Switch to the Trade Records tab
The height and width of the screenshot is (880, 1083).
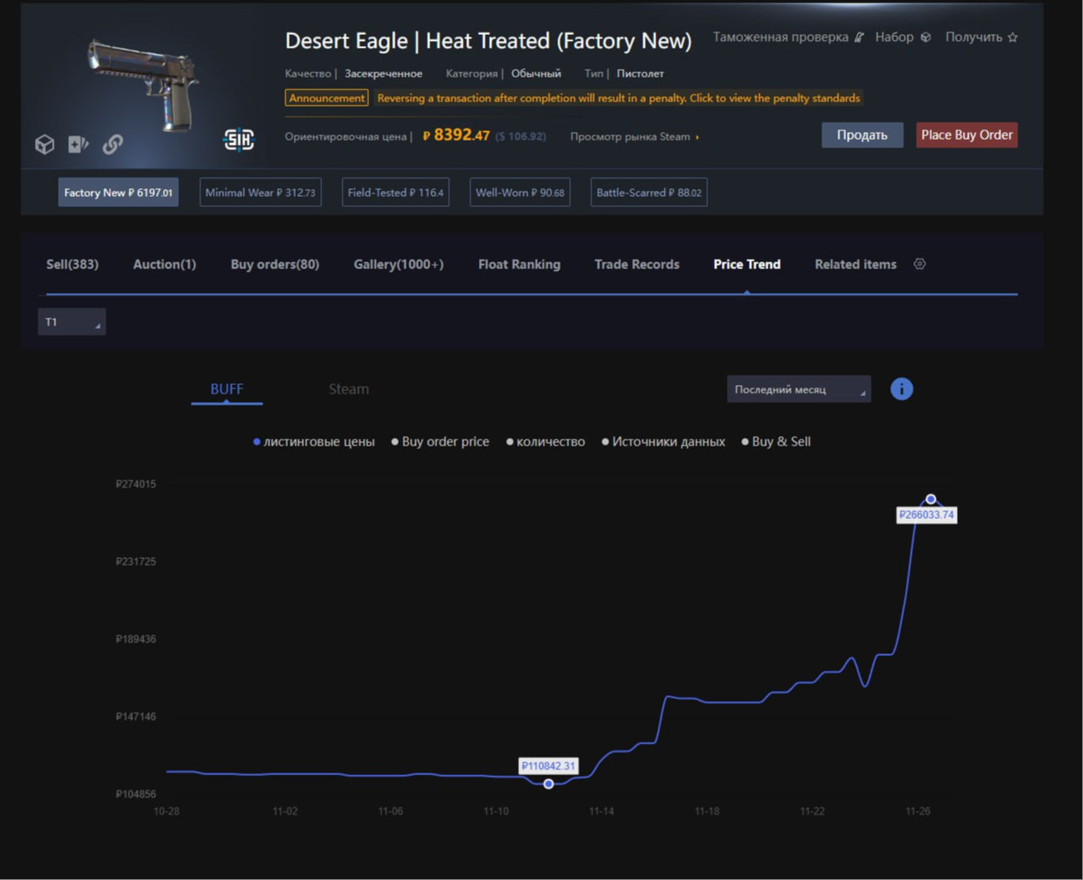[637, 264]
